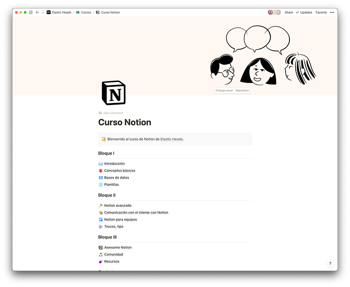Select the Curso Notion breadcrumb text
350x287 pixels.
pyautogui.click(x=111, y=12)
